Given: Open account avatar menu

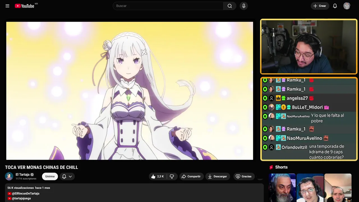Looking at the screenshot, I should click(347, 6).
